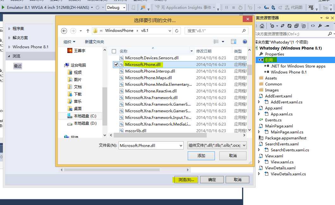Click the Step Over debug icon
This screenshot has height=205, width=335.
click(x=273, y=8)
